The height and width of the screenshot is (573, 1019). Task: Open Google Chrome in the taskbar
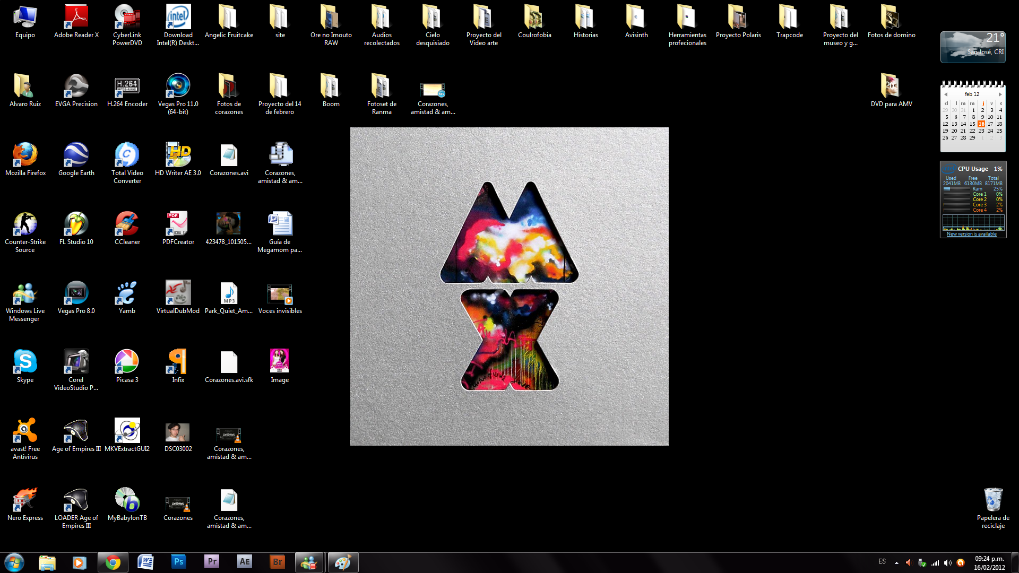pyautogui.click(x=113, y=562)
